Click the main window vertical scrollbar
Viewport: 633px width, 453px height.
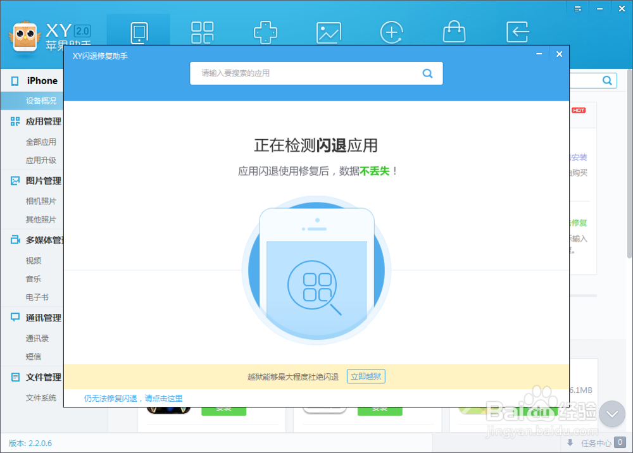[x=629, y=165]
